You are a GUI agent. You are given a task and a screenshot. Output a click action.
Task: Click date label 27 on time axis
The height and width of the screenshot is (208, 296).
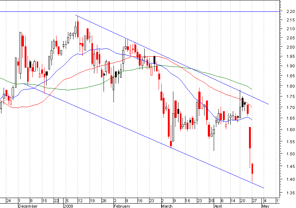pos(255,201)
